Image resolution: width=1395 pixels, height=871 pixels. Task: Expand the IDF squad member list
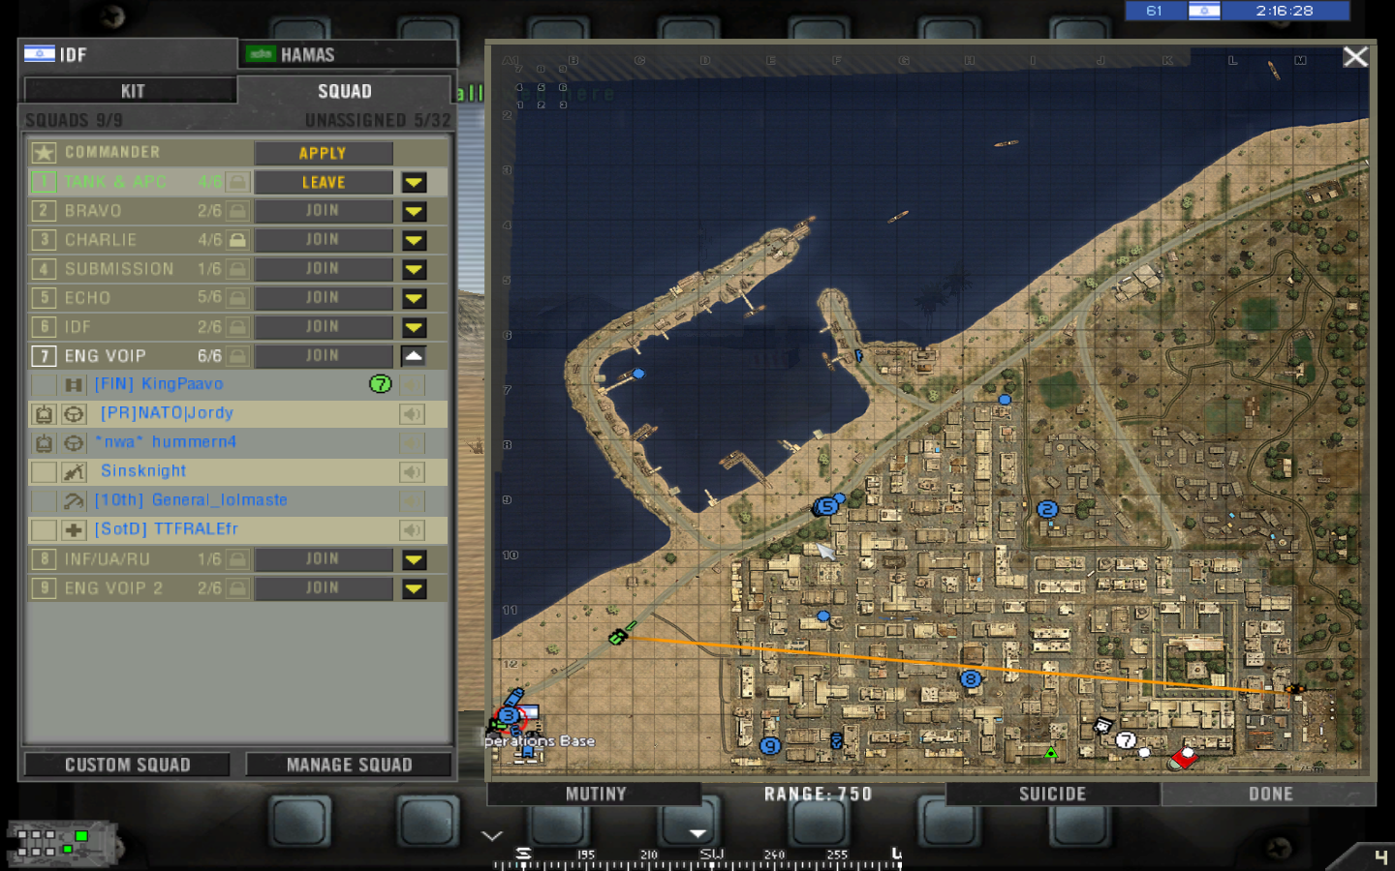[415, 327]
